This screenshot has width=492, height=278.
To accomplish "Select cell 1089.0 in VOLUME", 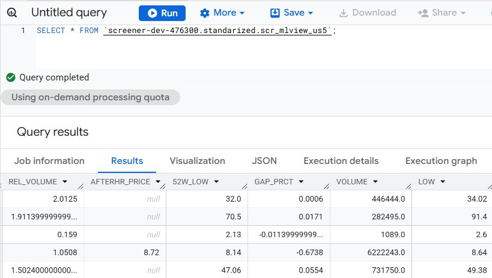I will coord(371,234).
